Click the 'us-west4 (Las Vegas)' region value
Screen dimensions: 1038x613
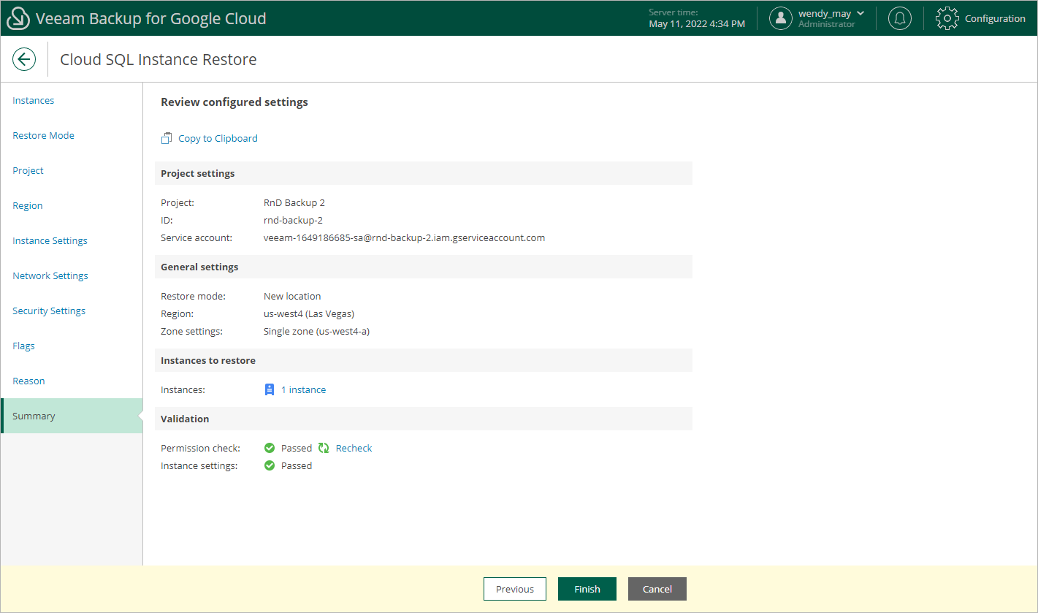coord(309,313)
